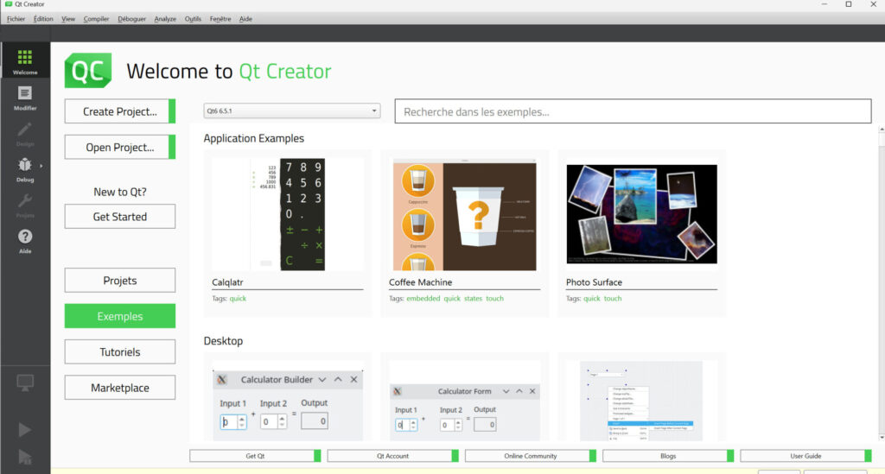Open Debug mode
Viewport: 885px width, 474px height.
point(25,169)
